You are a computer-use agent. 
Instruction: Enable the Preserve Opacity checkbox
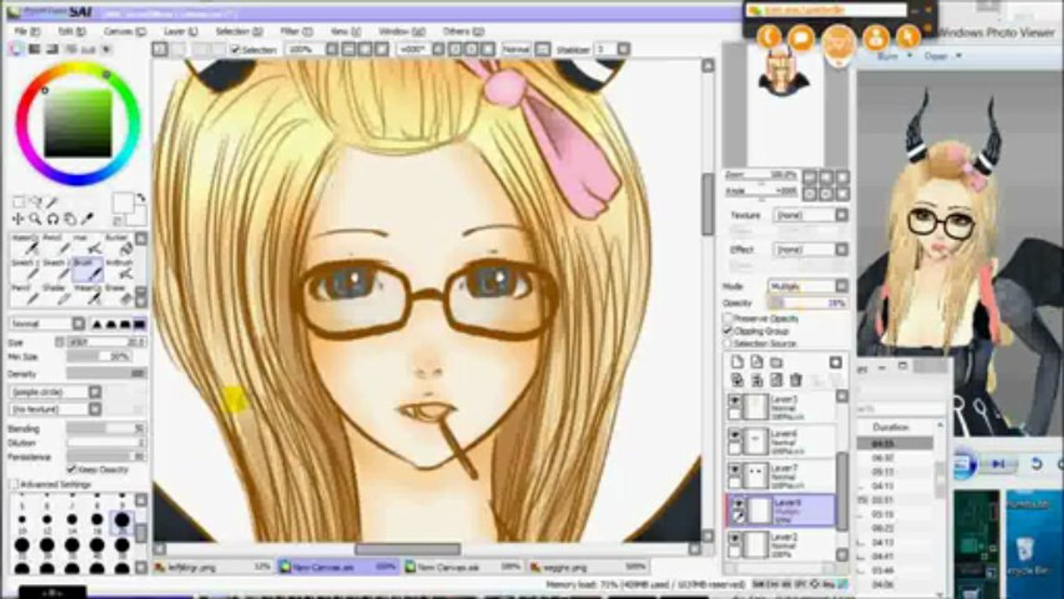click(728, 318)
